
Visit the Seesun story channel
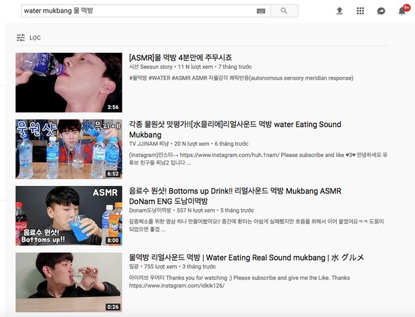tap(151, 67)
